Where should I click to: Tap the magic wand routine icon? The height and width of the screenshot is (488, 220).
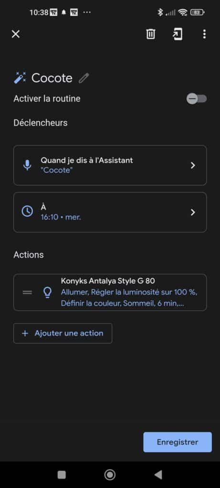point(20,78)
